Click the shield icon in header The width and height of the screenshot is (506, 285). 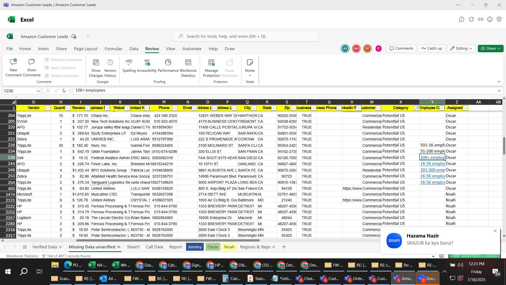[499, 19]
